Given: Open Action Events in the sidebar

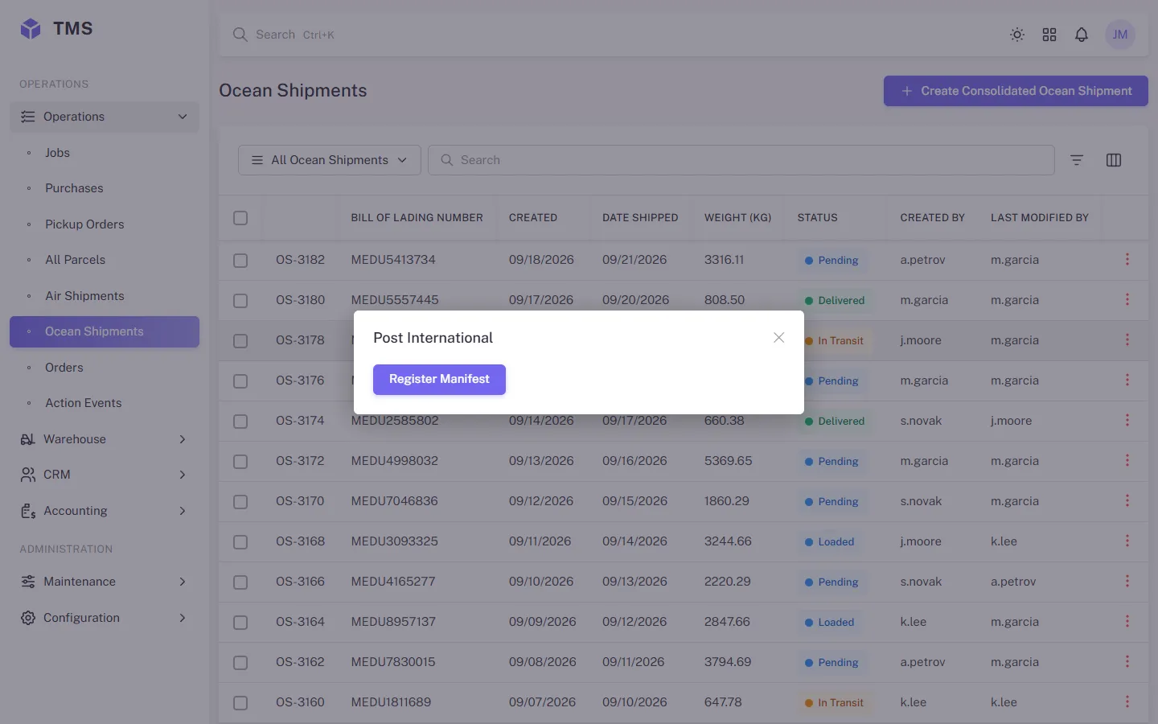Looking at the screenshot, I should (105, 403).
